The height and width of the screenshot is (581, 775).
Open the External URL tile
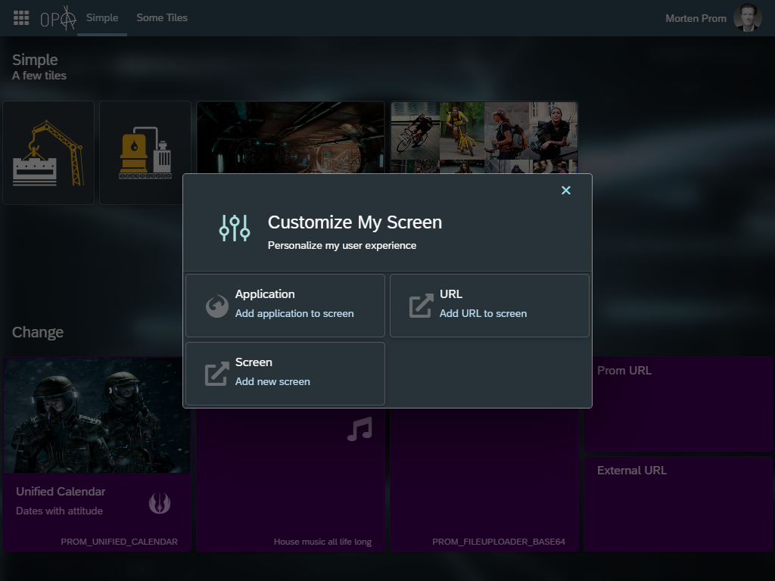click(x=678, y=504)
